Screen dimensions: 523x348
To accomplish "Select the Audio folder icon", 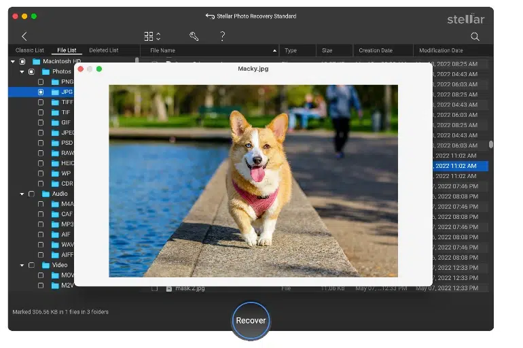I will 46,194.
